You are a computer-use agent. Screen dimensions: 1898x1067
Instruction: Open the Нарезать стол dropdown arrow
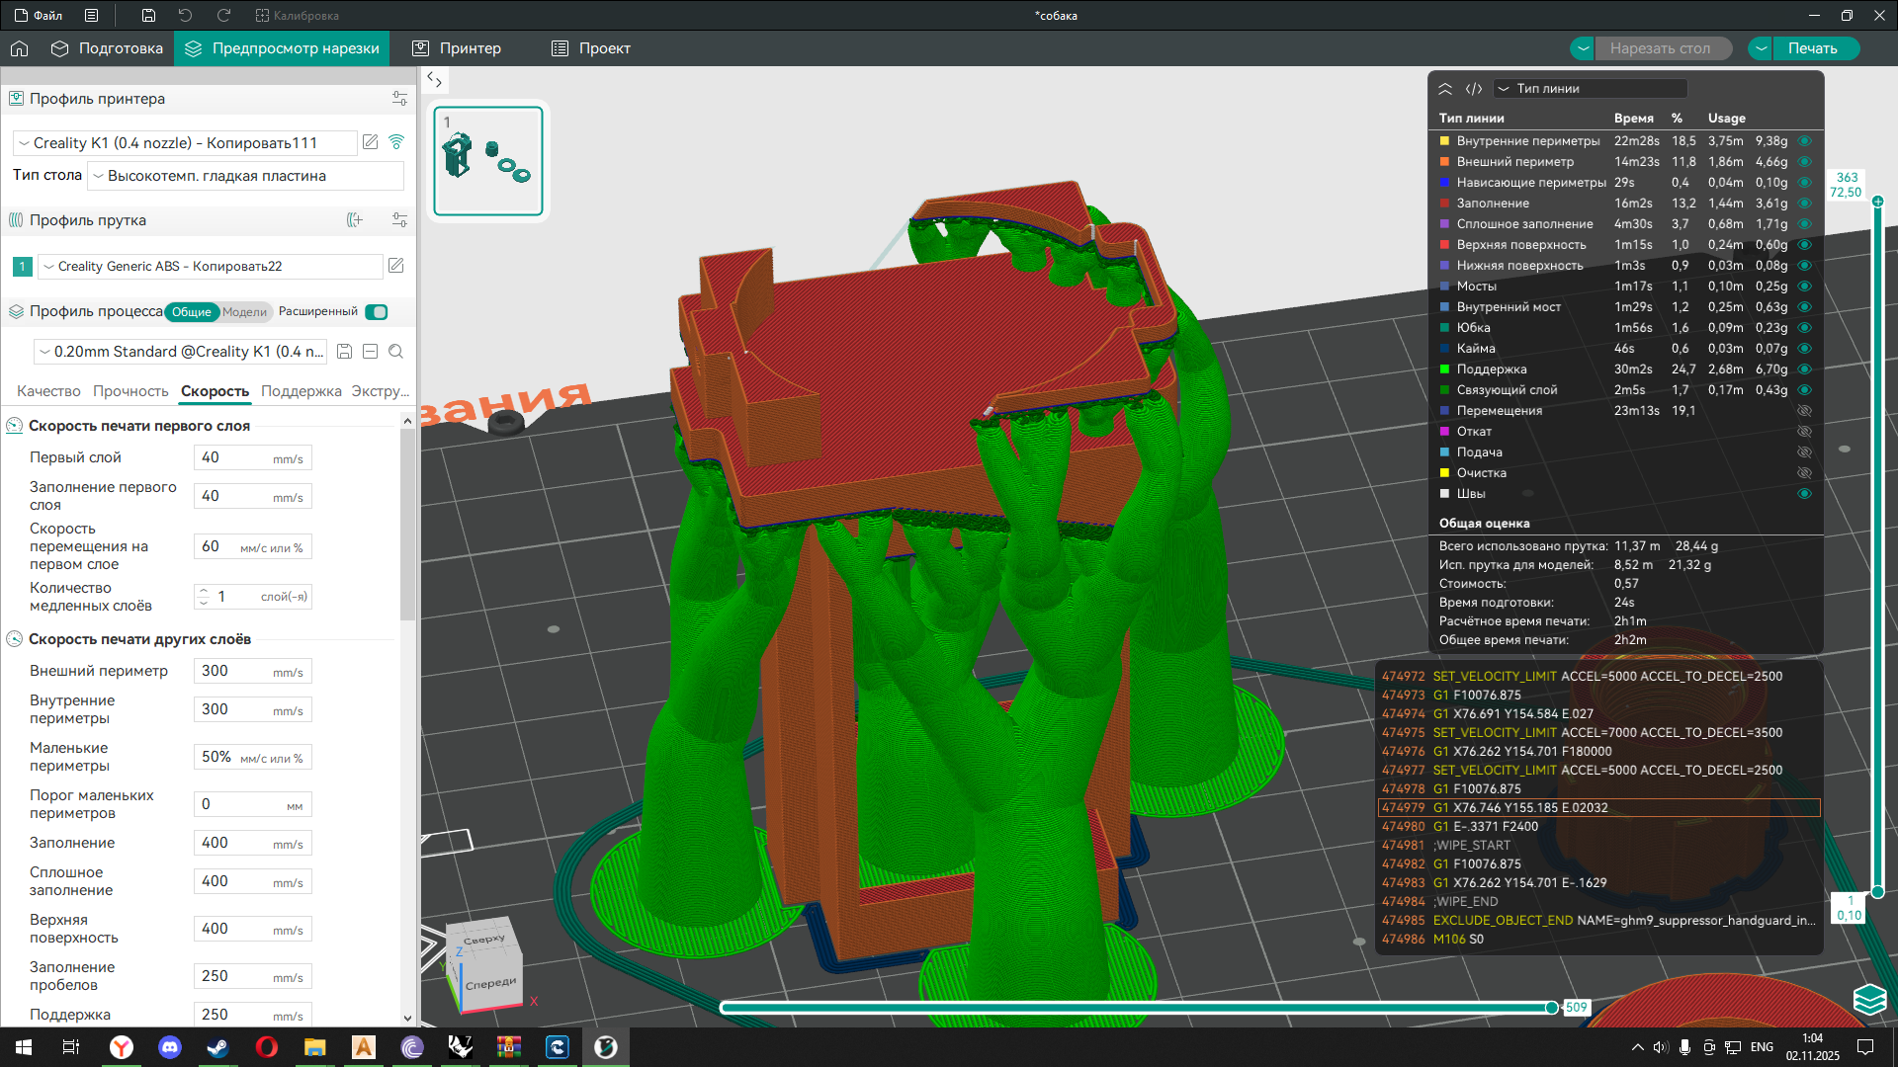[1584, 48]
